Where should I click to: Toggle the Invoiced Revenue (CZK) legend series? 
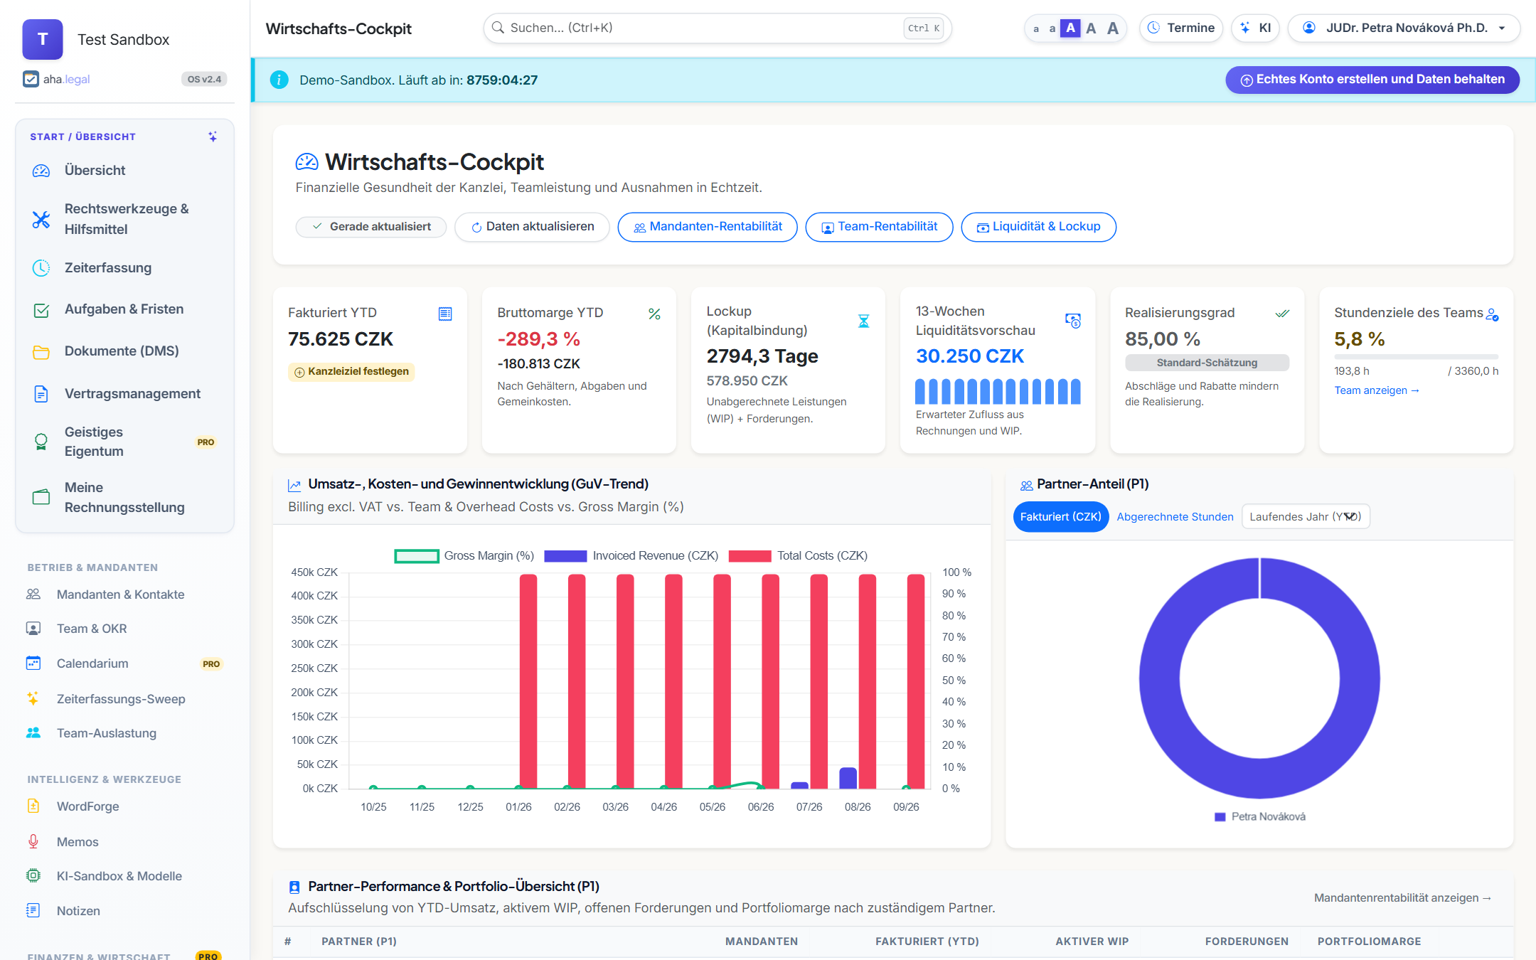[631, 556]
